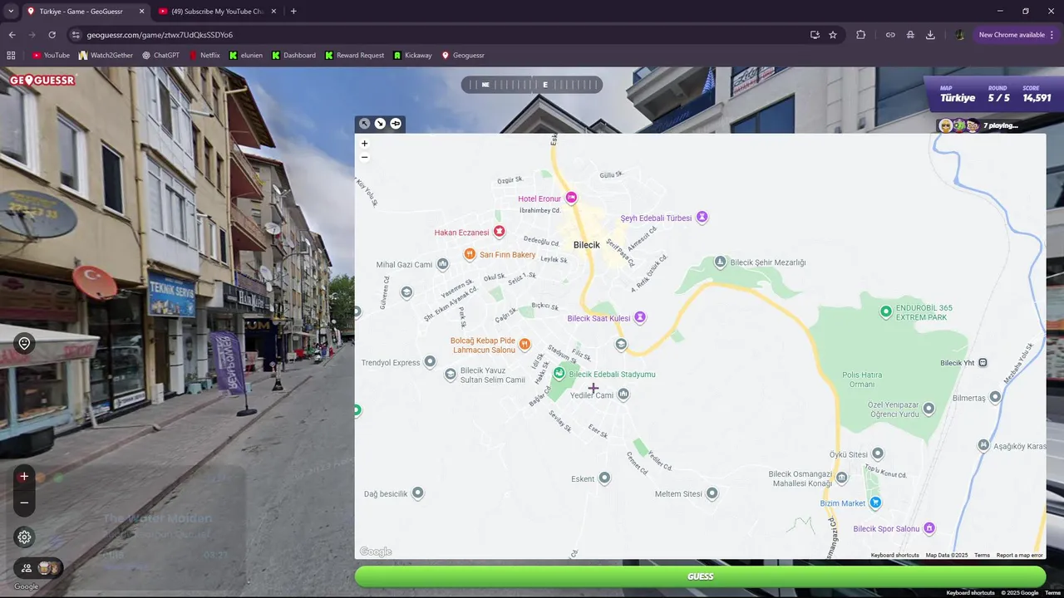Open map Terms link
The image size is (1064, 598).
[x=983, y=555]
